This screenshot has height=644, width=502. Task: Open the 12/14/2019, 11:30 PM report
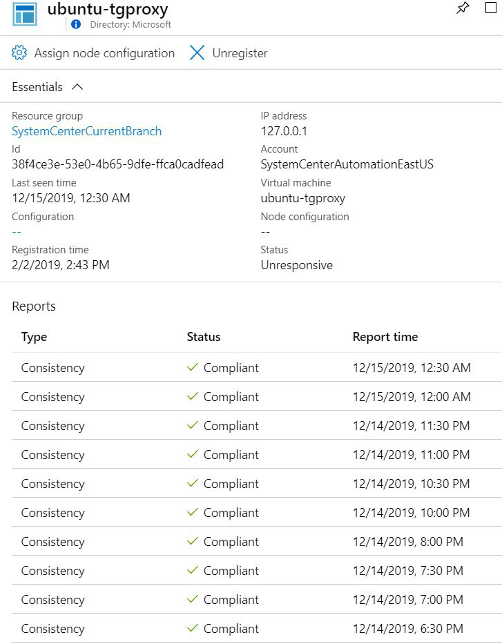point(257,425)
